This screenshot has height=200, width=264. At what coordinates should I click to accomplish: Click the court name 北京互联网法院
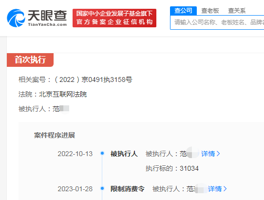[63, 94]
